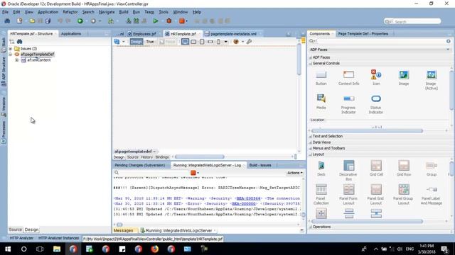
Task: Select the Decorative Box layout component
Action: pos(348,166)
